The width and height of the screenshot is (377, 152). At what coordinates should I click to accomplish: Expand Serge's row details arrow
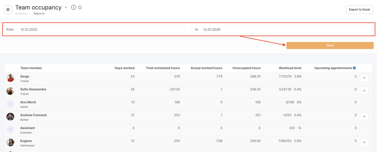click(364, 77)
